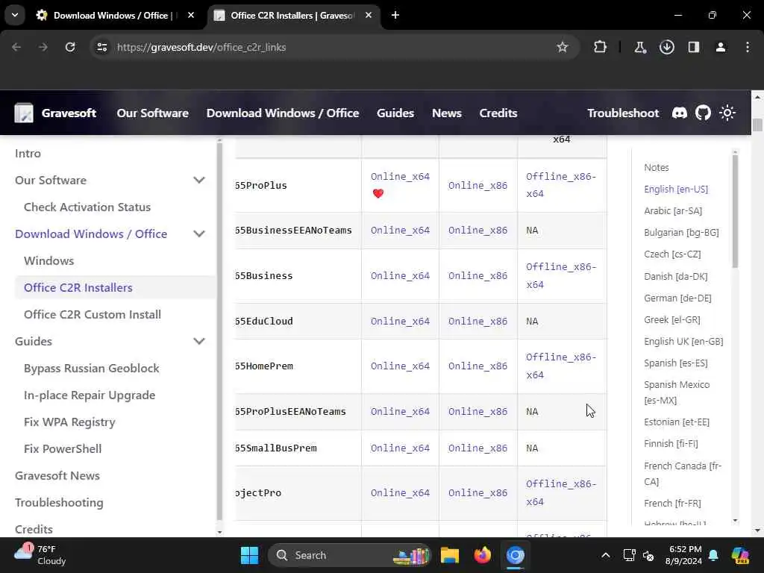Open Download Windows / Office in top navigation
This screenshot has height=573, width=764.
pos(283,113)
